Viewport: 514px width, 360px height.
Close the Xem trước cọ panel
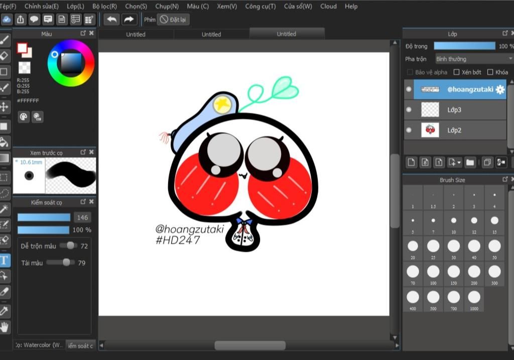coord(91,152)
